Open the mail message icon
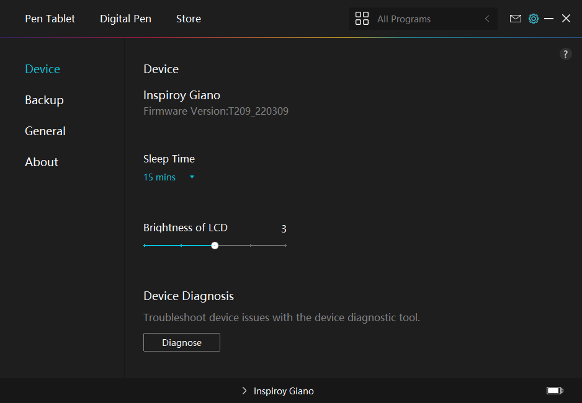The width and height of the screenshot is (582, 403). point(515,19)
